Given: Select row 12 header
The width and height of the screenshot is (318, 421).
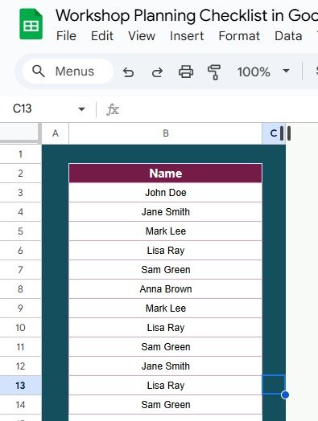Looking at the screenshot, I should pos(20,366).
